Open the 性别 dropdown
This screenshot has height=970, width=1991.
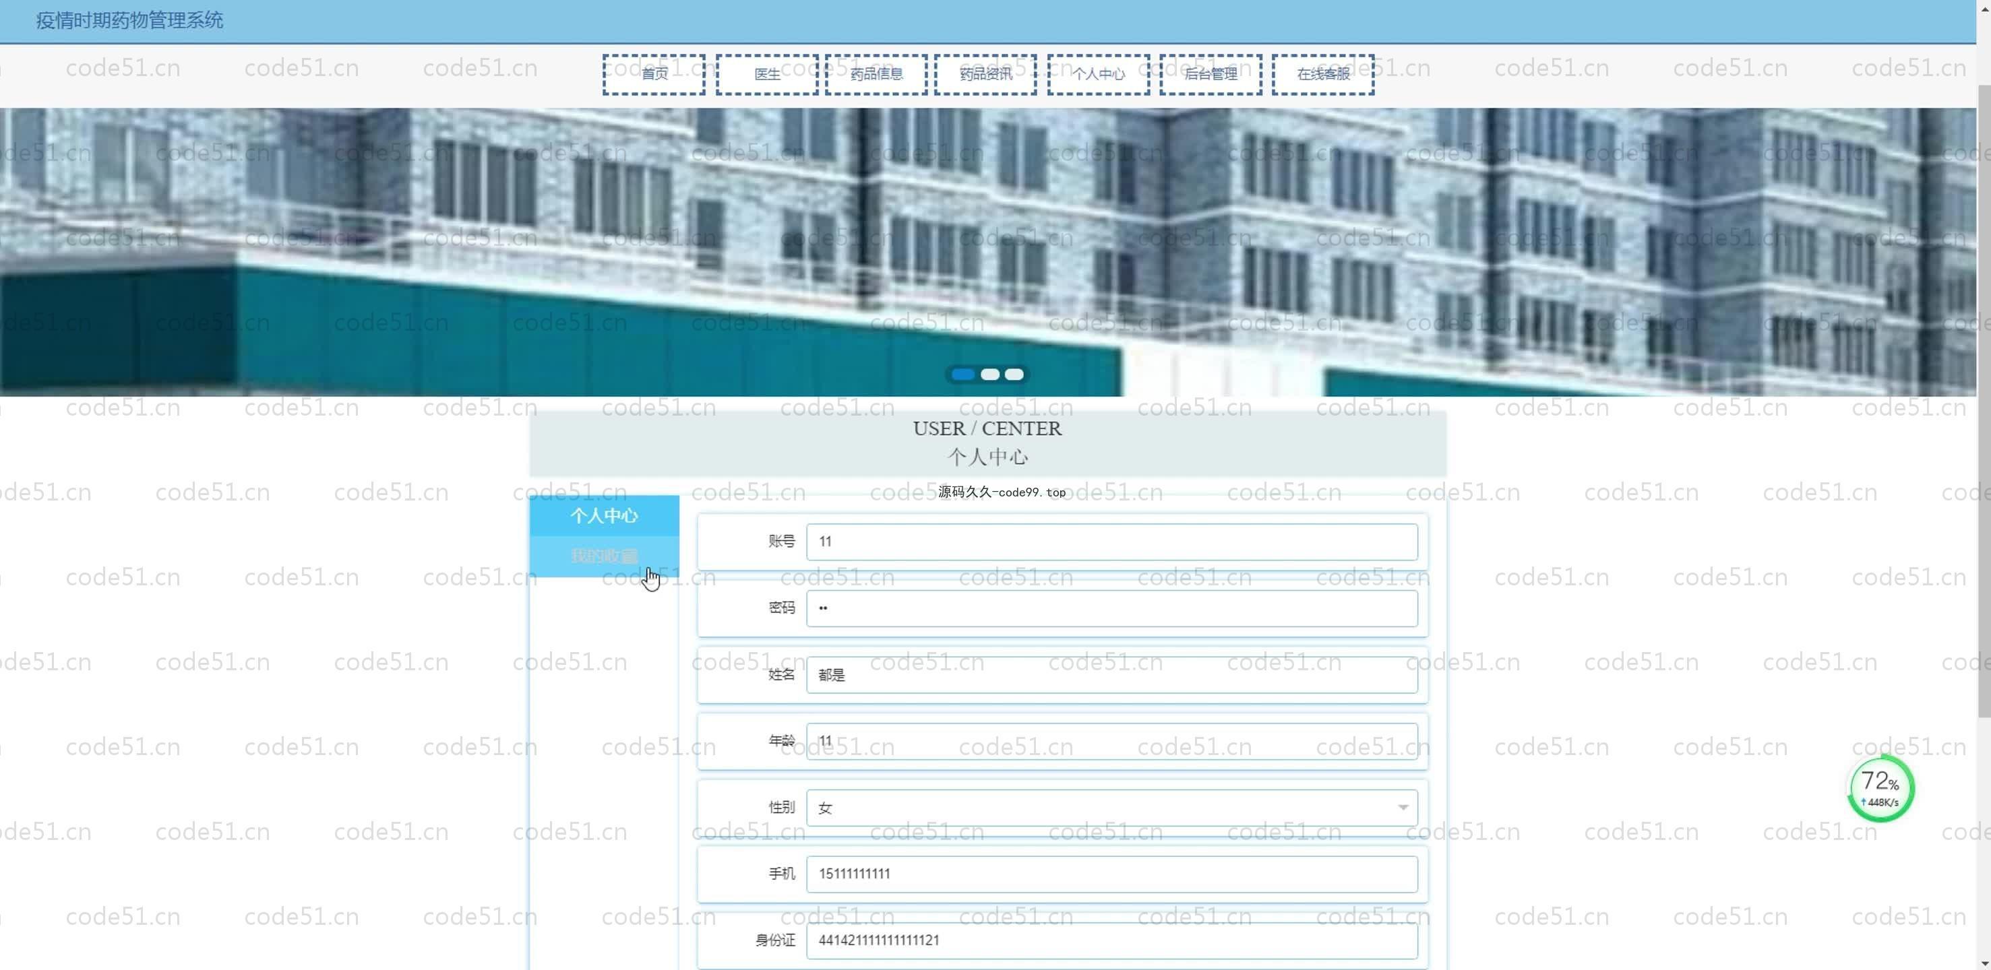[1112, 808]
